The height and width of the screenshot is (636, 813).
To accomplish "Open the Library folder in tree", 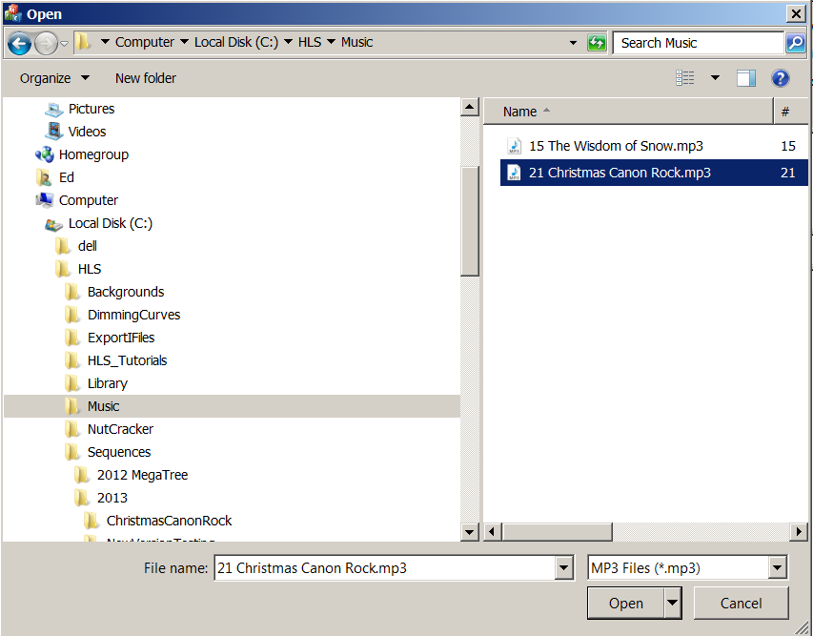I will [108, 383].
